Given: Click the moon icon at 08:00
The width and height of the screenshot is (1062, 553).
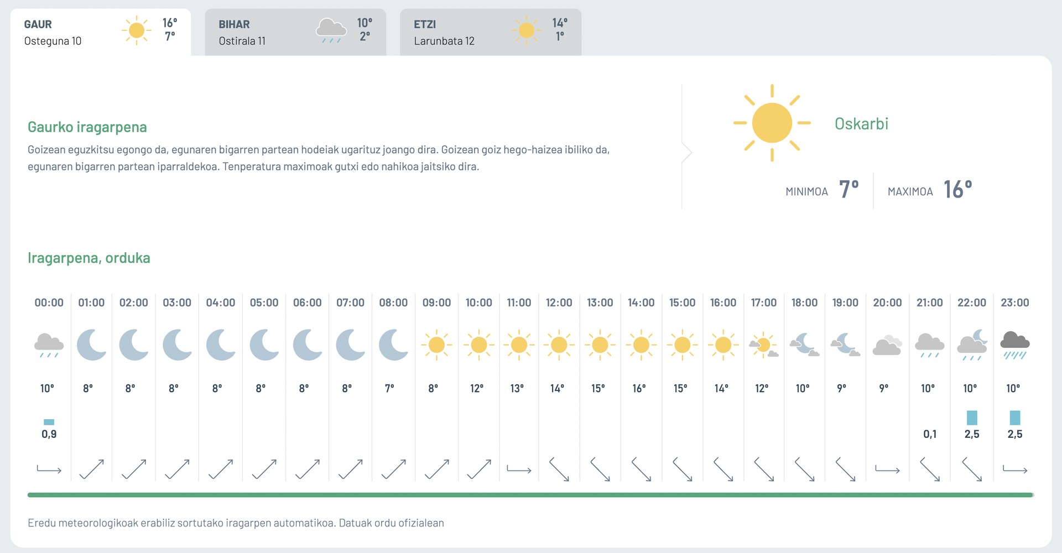Looking at the screenshot, I should 393,345.
